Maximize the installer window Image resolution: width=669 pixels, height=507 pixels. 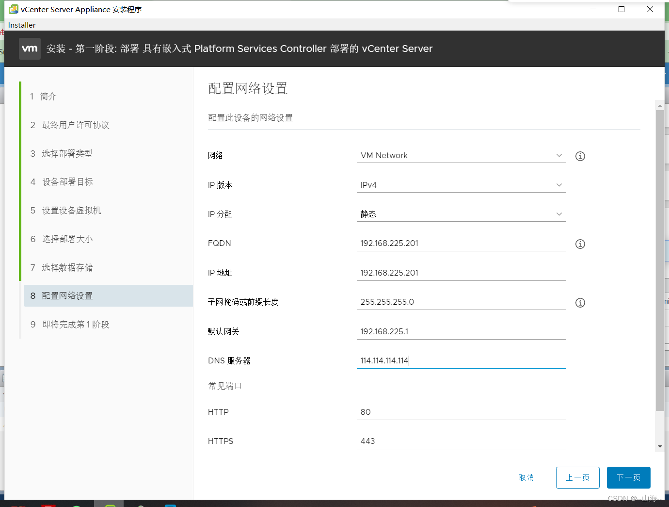pyautogui.click(x=621, y=9)
